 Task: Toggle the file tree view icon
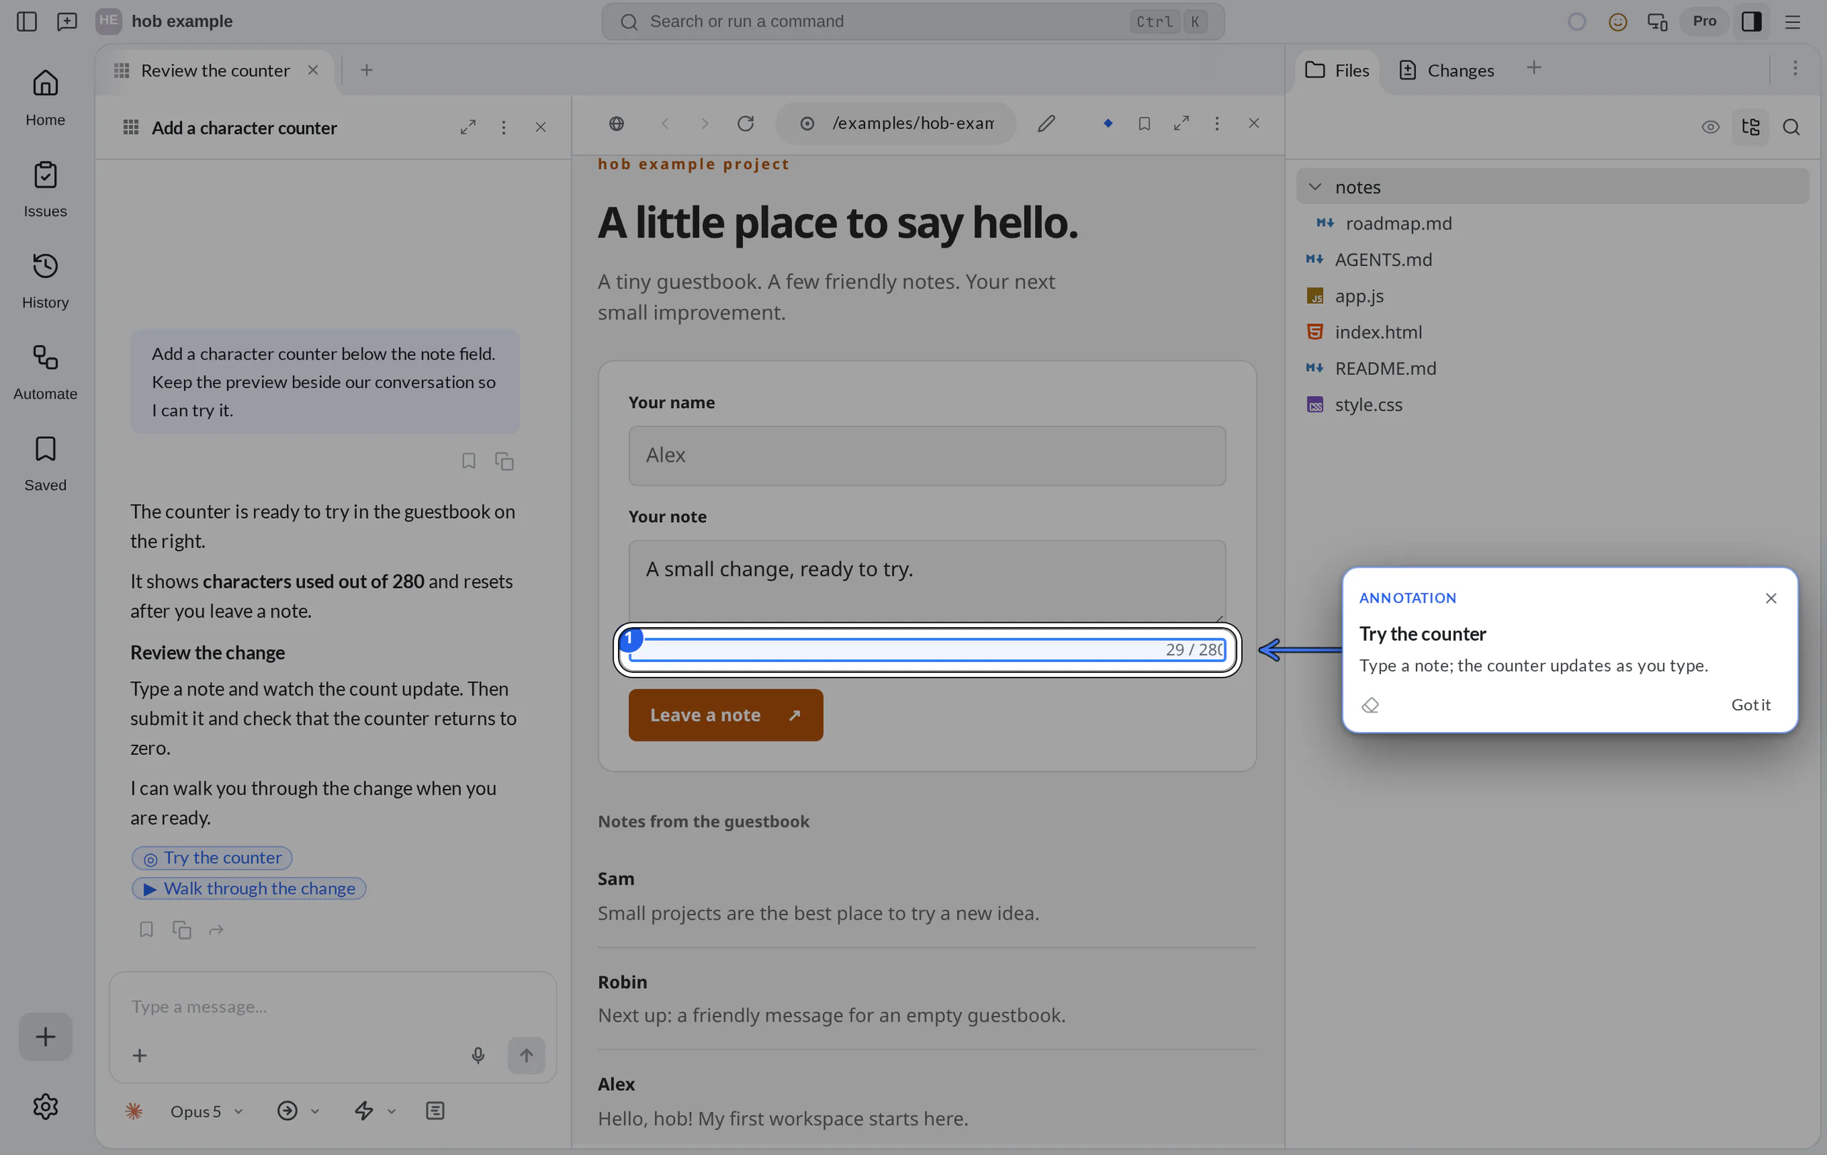click(x=1751, y=128)
